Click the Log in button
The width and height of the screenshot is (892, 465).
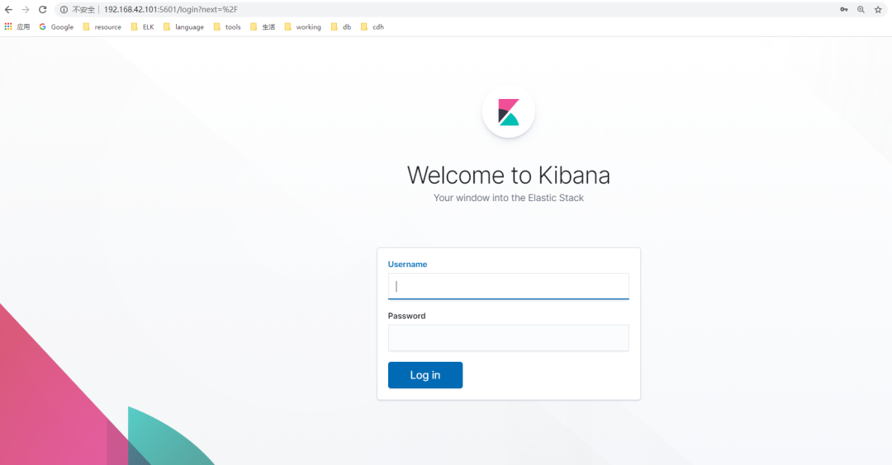425,375
